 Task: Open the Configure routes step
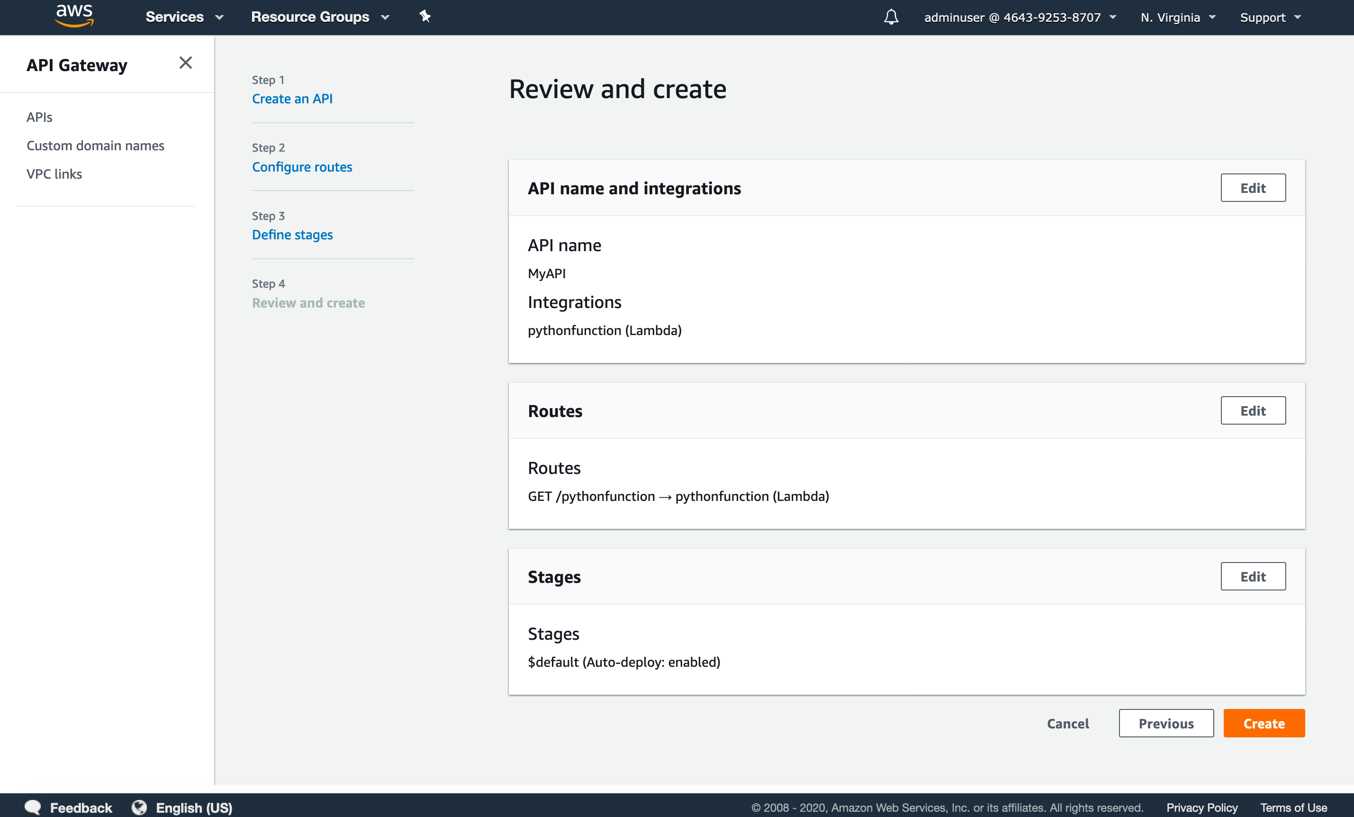302,167
